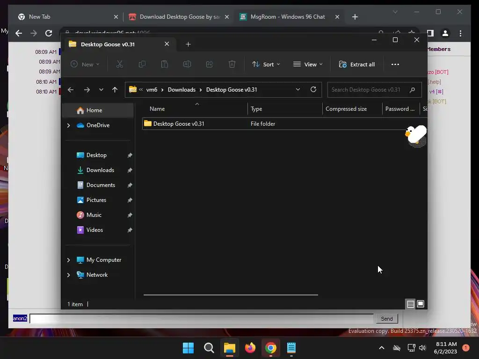Sort by the Name column header
Screen dimensions: 479x359
pos(196,108)
